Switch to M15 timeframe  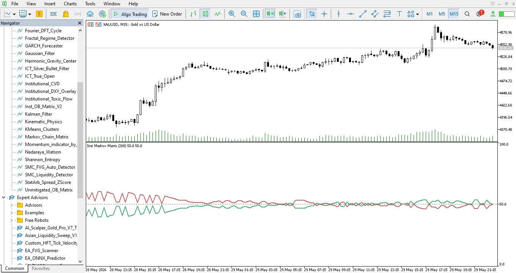pos(454,14)
